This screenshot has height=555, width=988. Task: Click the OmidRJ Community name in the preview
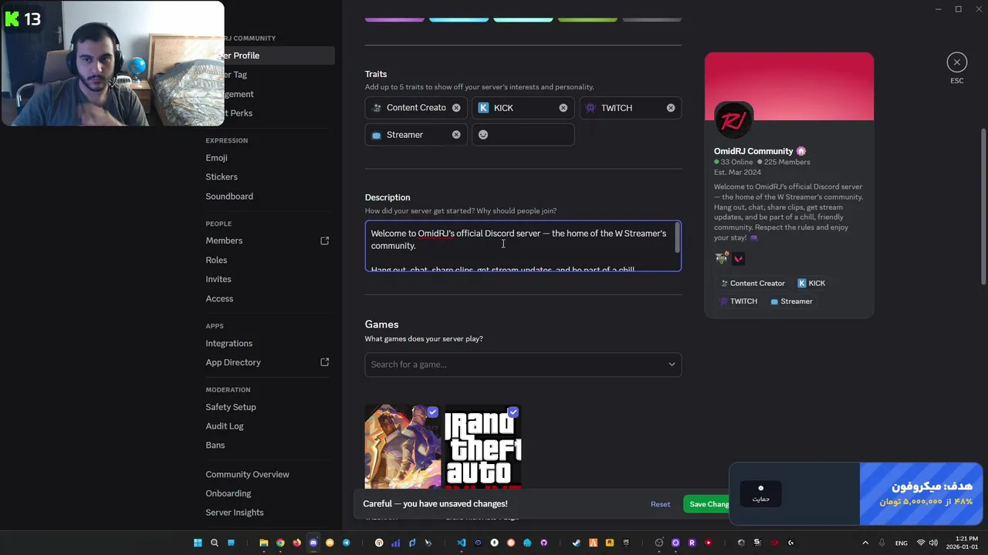753,151
